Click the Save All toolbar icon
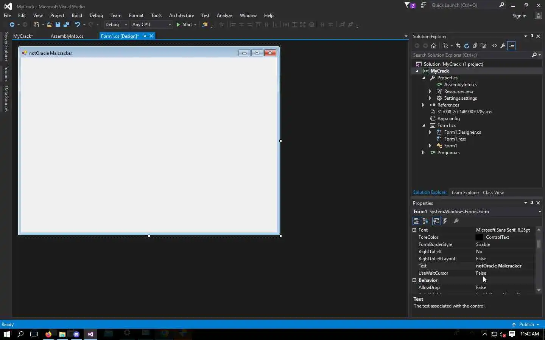 pyautogui.click(x=66, y=25)
